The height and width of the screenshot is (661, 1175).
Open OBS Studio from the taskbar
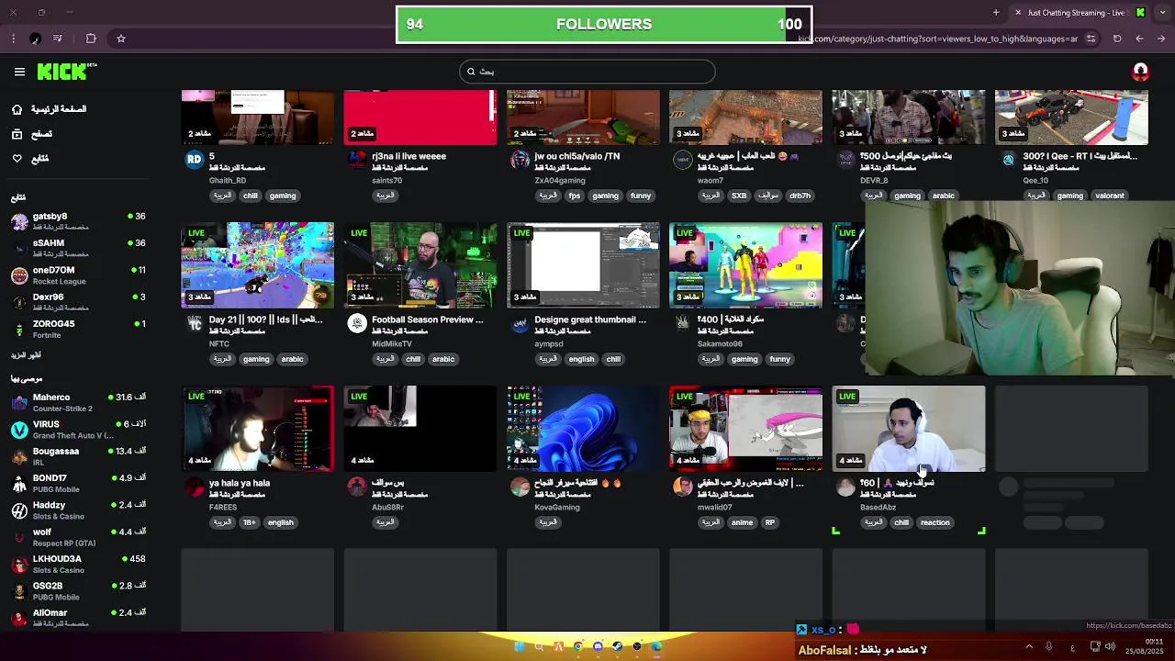[637, 646]
